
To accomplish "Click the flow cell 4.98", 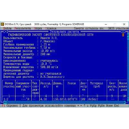I will coord(44,99).
